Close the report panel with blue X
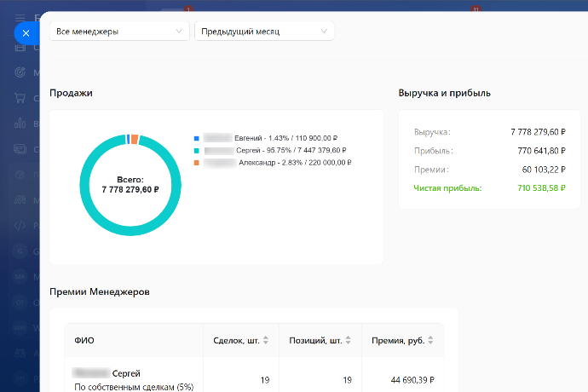The image size is (588, 392). [x=26, y=33]
